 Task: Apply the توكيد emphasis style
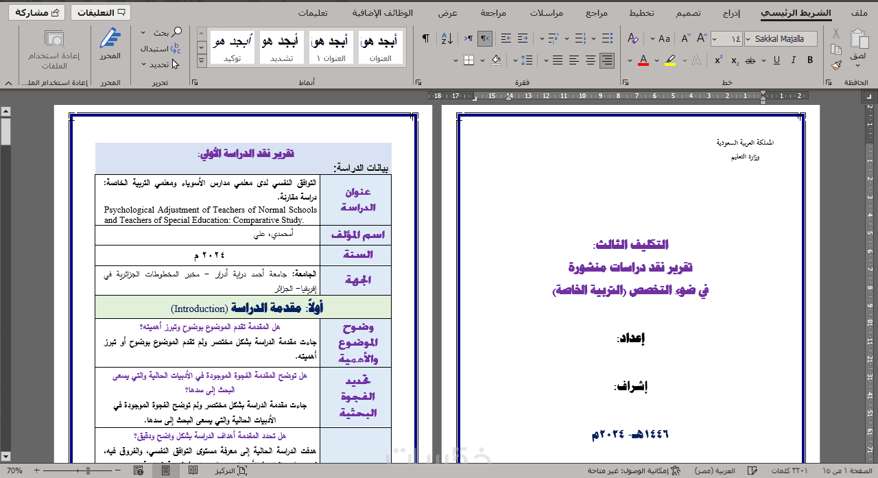(232, 47)
